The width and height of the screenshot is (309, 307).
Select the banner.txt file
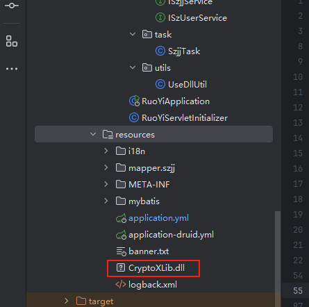tap(149, 251)
